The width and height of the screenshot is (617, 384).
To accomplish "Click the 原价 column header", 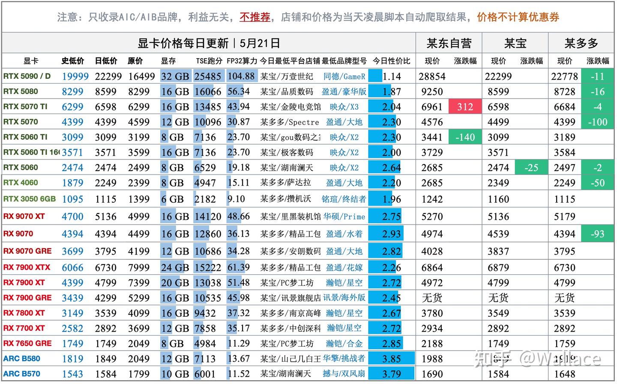I will [x=135, y=61].
